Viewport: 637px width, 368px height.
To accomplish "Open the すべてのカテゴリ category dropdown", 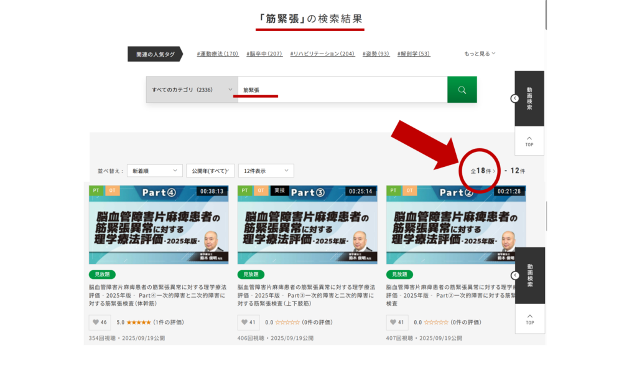I will (x=192, y=90).
